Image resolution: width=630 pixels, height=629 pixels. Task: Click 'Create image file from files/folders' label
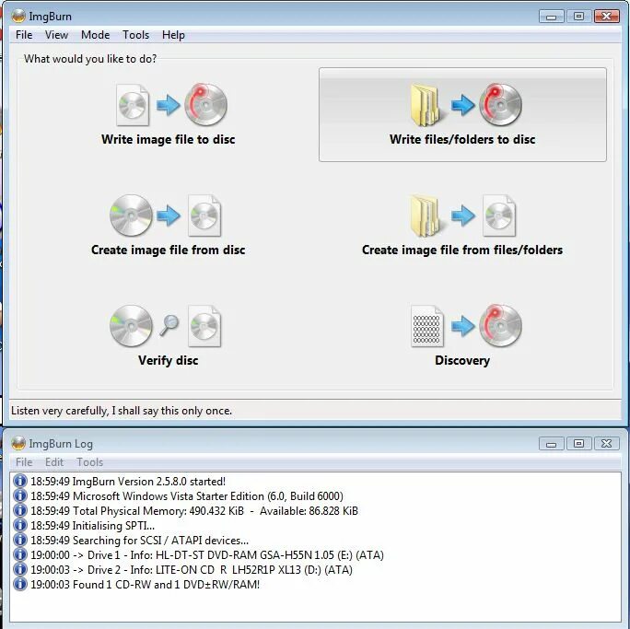[x=462, y=250]
